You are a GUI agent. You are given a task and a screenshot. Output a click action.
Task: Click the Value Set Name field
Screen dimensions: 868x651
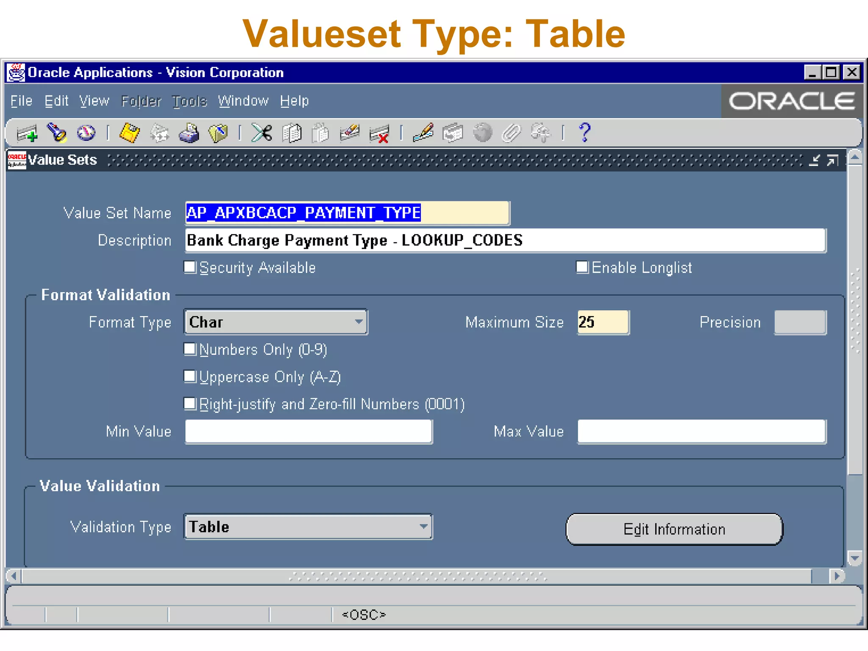[347, 213]
